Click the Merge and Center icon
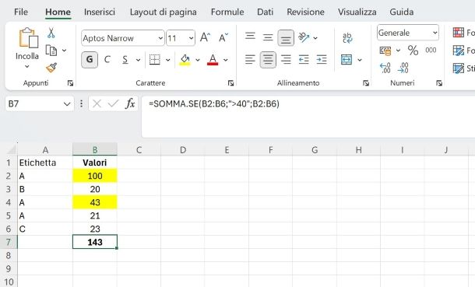Viewport: 475px width, 287px height. pyautogui.click(x=347, y=60)
